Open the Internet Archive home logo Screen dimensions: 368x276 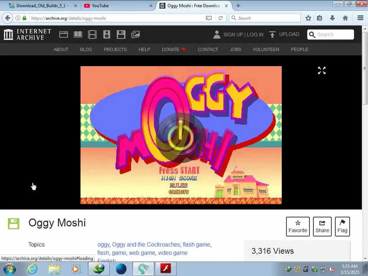(27, 34)
